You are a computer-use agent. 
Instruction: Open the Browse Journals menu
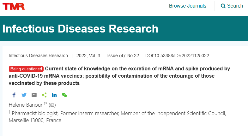[188, 6]
